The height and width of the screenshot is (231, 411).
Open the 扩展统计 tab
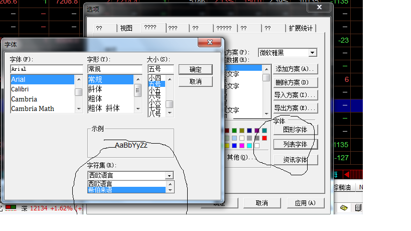tap(301, 28)
